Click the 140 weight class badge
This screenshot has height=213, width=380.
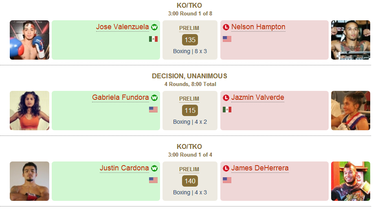tap(190, 181)
